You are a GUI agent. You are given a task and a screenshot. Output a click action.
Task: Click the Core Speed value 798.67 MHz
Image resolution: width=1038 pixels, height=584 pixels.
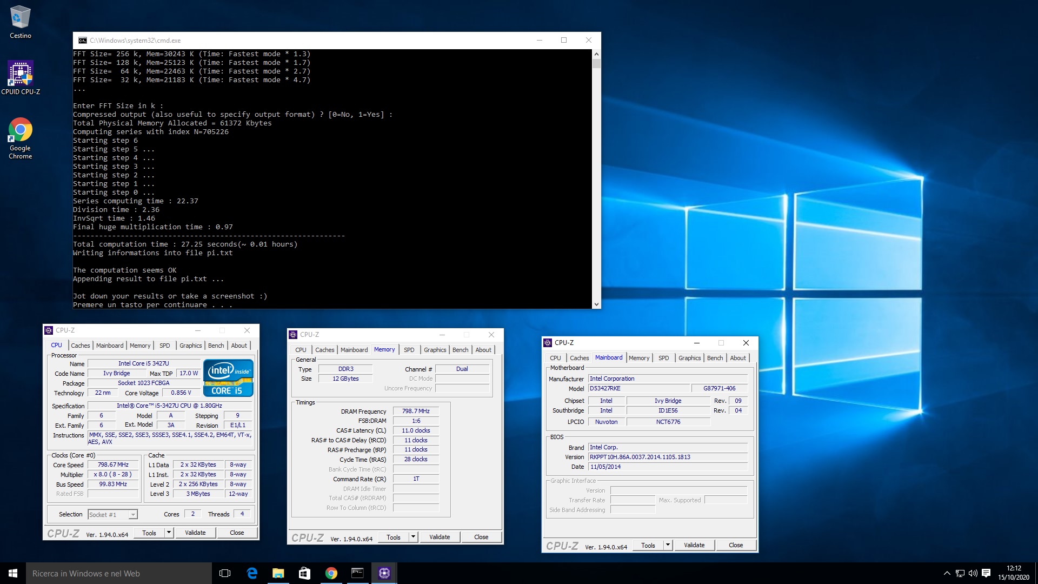[x=113, y=464]
